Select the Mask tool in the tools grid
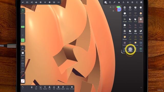The width and height of the screenshot is (164, 92). (130, 14)
